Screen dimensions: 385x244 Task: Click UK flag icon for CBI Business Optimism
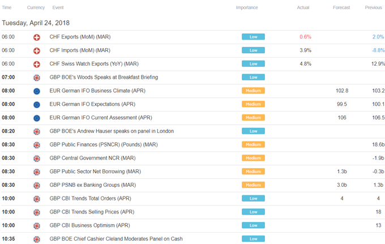tap(37, 226)
